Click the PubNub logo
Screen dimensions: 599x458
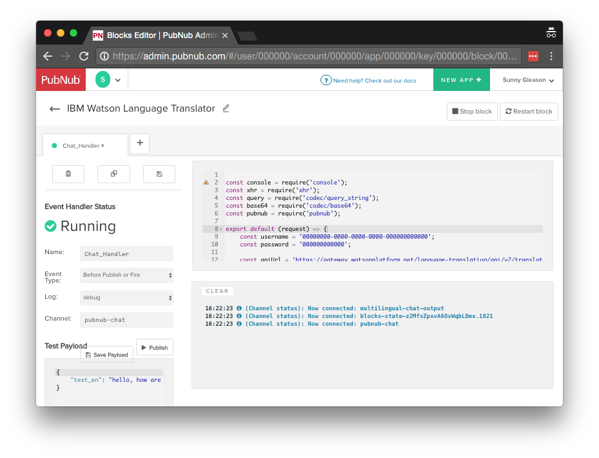61,80
